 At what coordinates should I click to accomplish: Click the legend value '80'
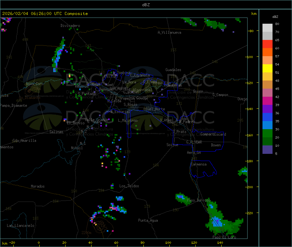(x=277, y=24)
